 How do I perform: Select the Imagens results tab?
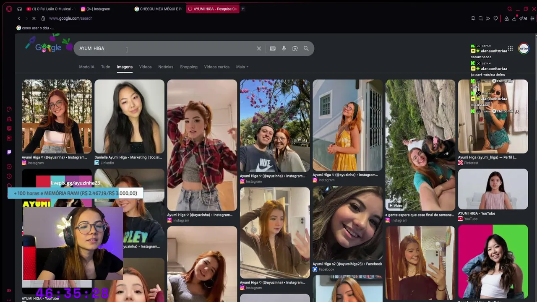125,67
